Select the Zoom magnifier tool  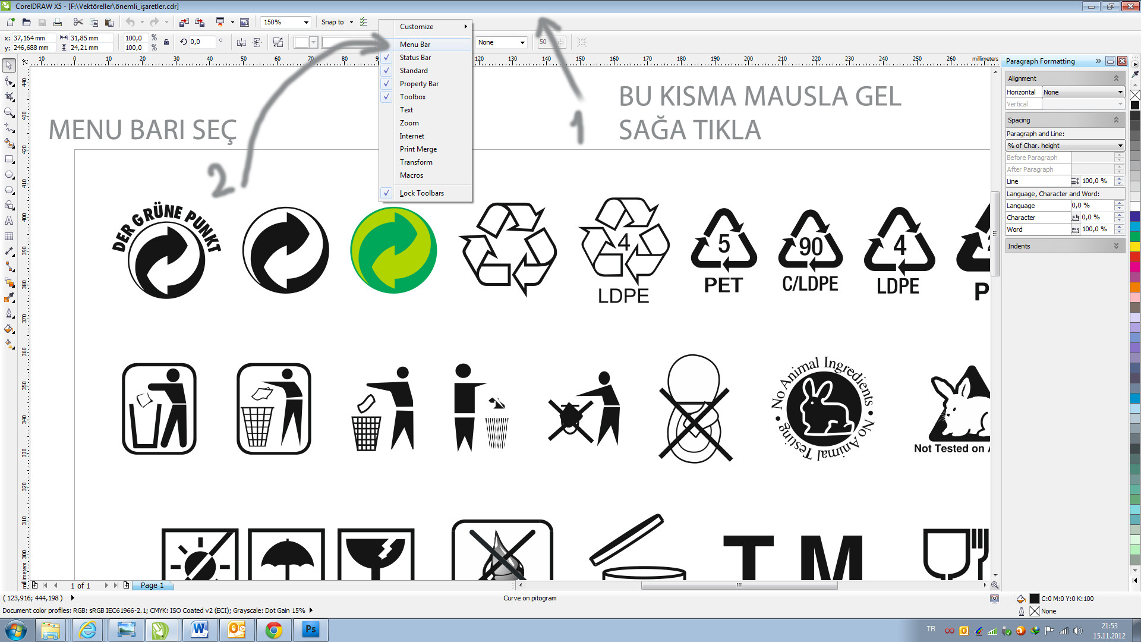(x=10, y=112)
